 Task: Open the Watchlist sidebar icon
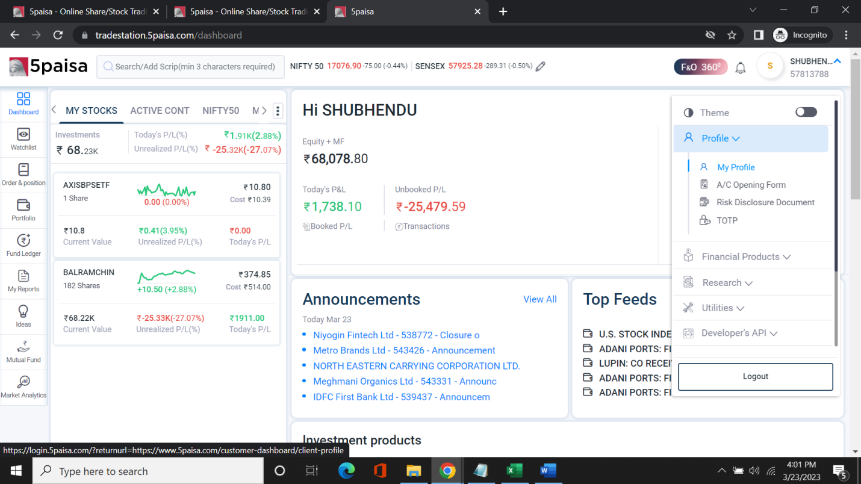point(23,139)
